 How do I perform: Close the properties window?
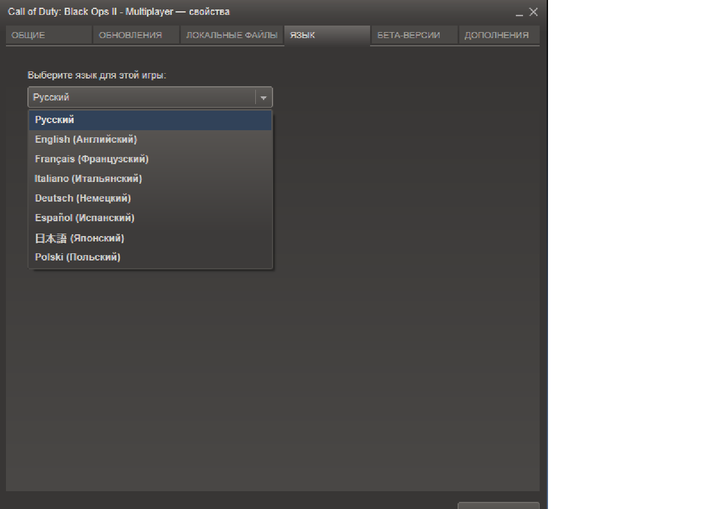(533, 12)
